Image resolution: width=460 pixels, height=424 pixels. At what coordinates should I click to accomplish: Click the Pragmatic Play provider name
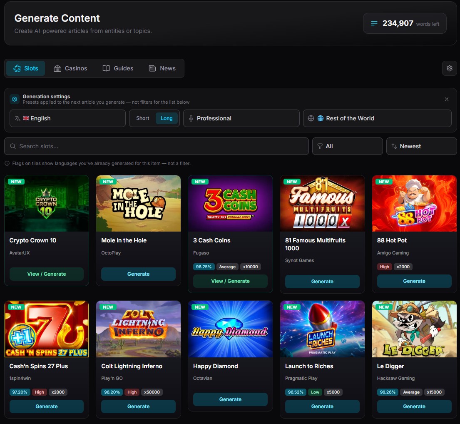301,378
